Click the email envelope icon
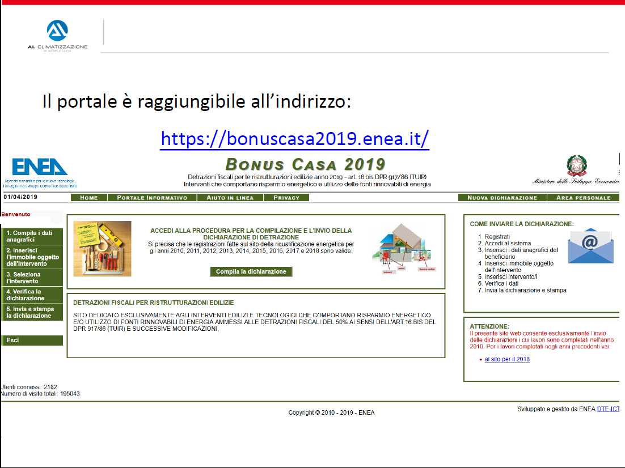Screen dimensions: 625x468 click(591, 246)
